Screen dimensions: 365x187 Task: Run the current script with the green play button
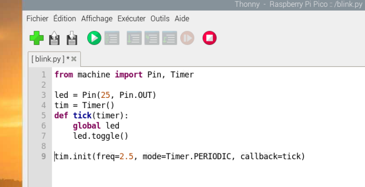[94, 38]
